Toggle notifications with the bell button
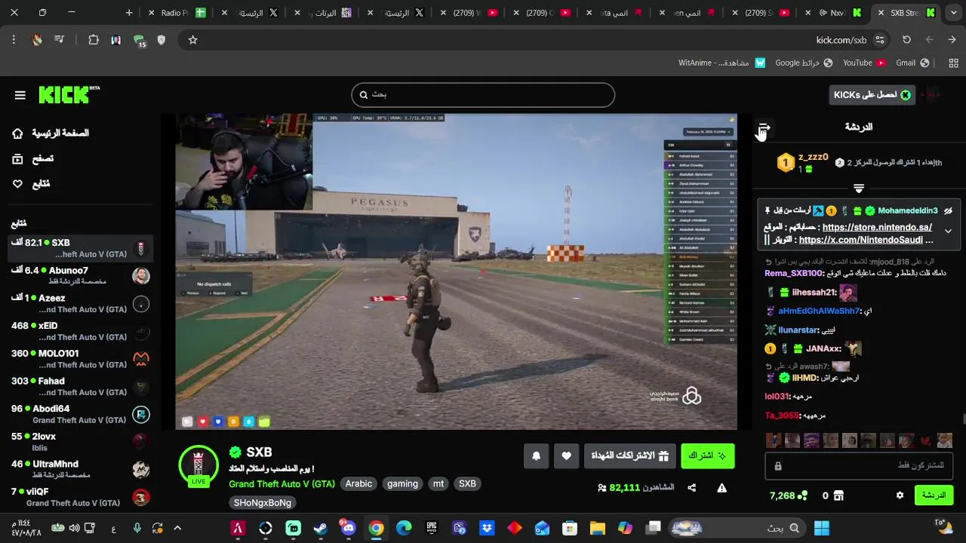The height and width of the screenshot is (543, 966). 536,456
